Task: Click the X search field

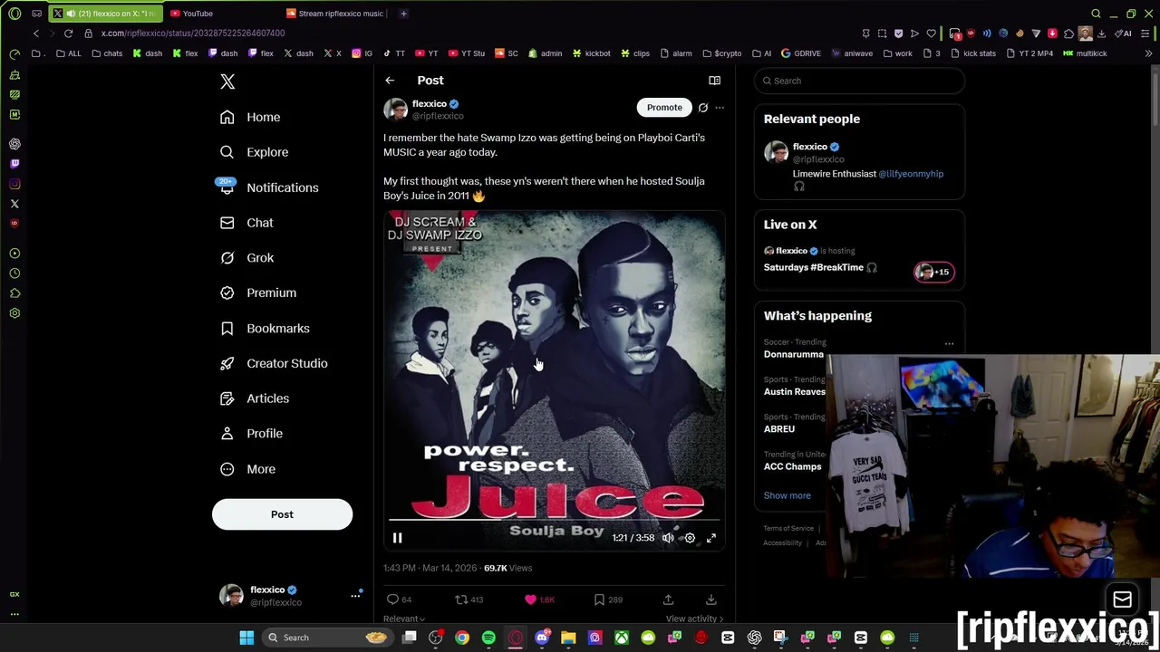Action: click(x=859, y=81)
